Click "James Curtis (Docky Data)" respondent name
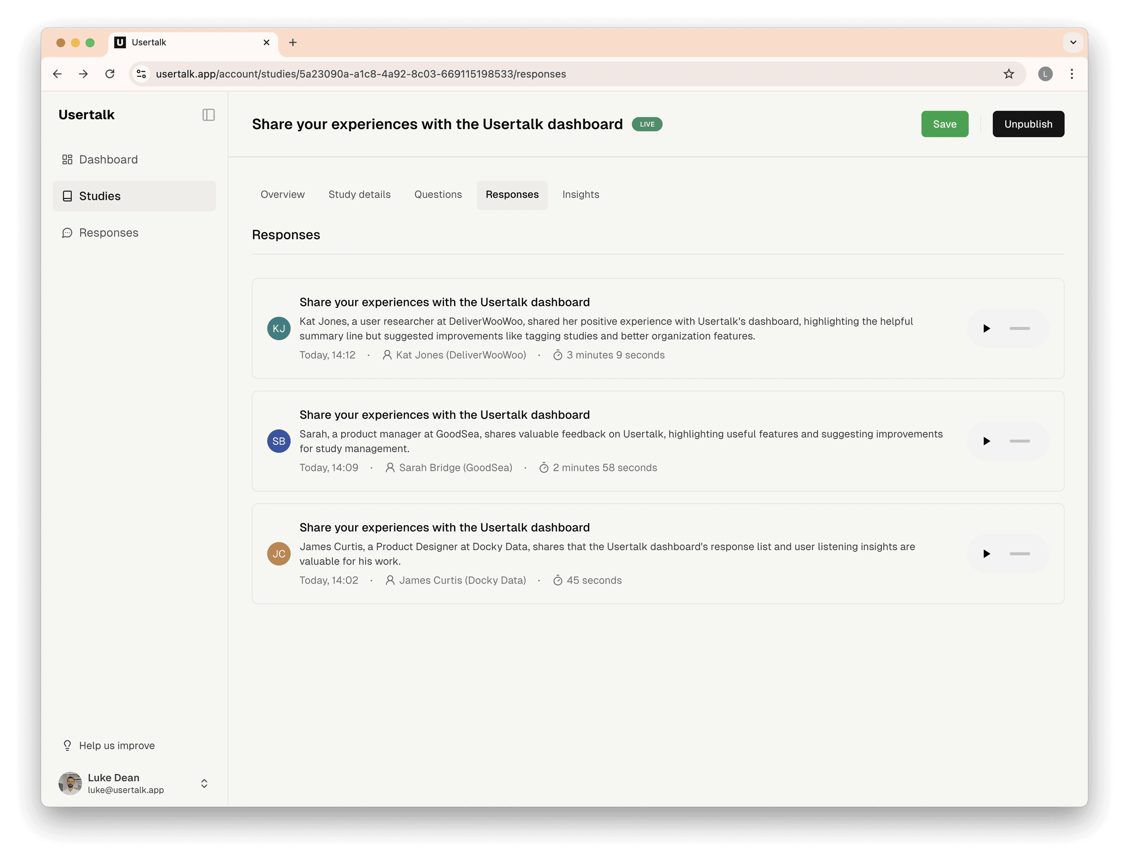 pyautogui.click(x=463, y=581)
